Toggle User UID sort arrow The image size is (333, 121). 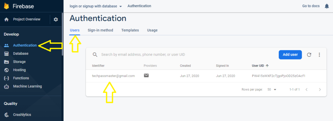[267, 66]
